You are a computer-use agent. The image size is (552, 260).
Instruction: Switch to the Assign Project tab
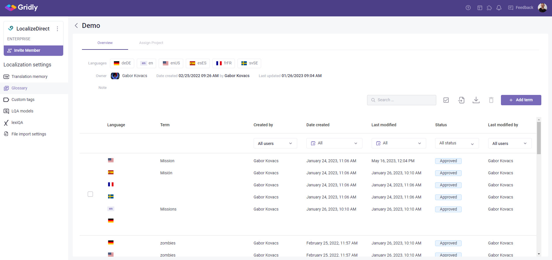(x=151, y=43)
